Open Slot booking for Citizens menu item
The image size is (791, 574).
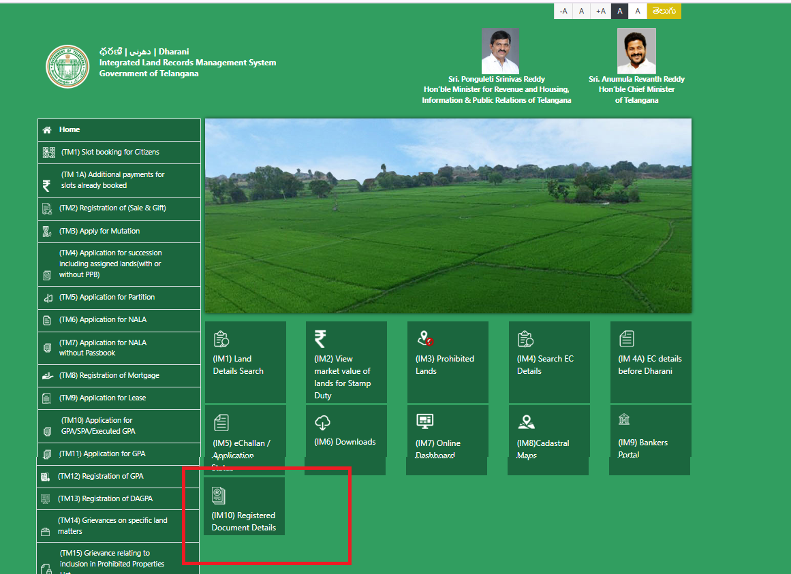(x=110, y=152)
